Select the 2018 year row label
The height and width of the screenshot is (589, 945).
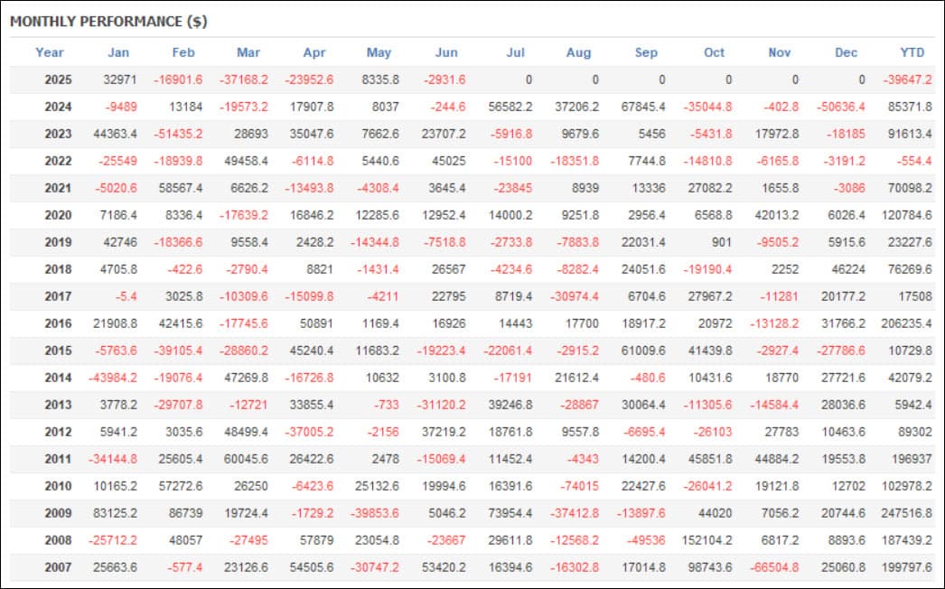click(58, 269)
